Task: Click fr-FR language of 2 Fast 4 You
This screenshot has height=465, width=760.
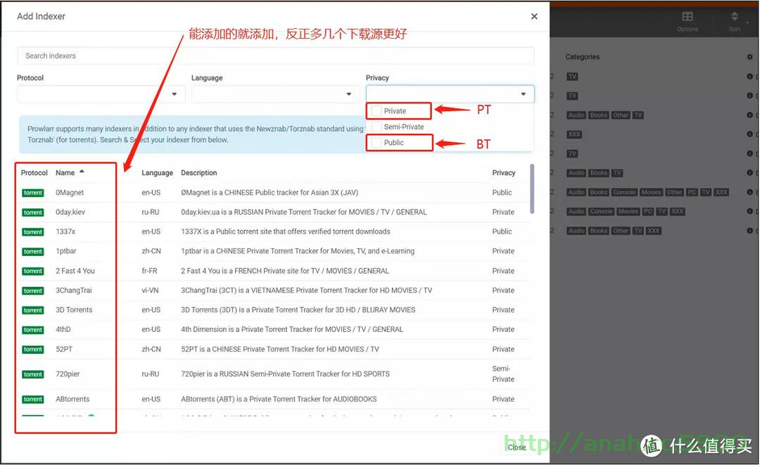Action: pos(149,271)
